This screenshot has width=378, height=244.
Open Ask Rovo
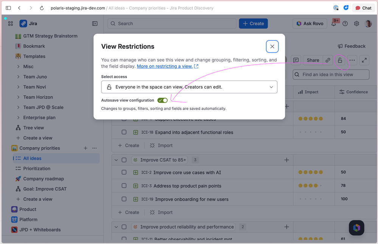310,23
